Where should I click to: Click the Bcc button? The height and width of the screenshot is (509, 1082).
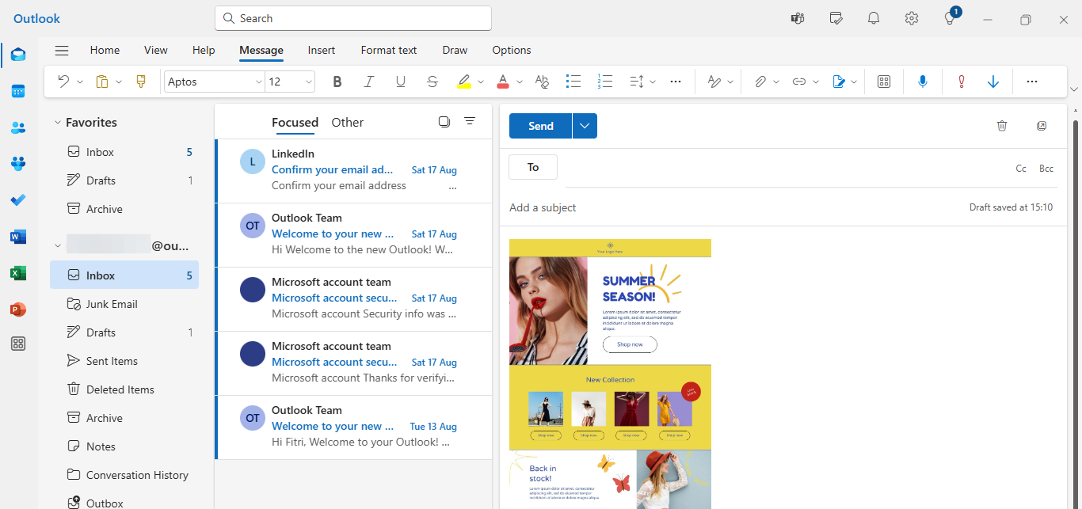click(x=1046, y=168)
